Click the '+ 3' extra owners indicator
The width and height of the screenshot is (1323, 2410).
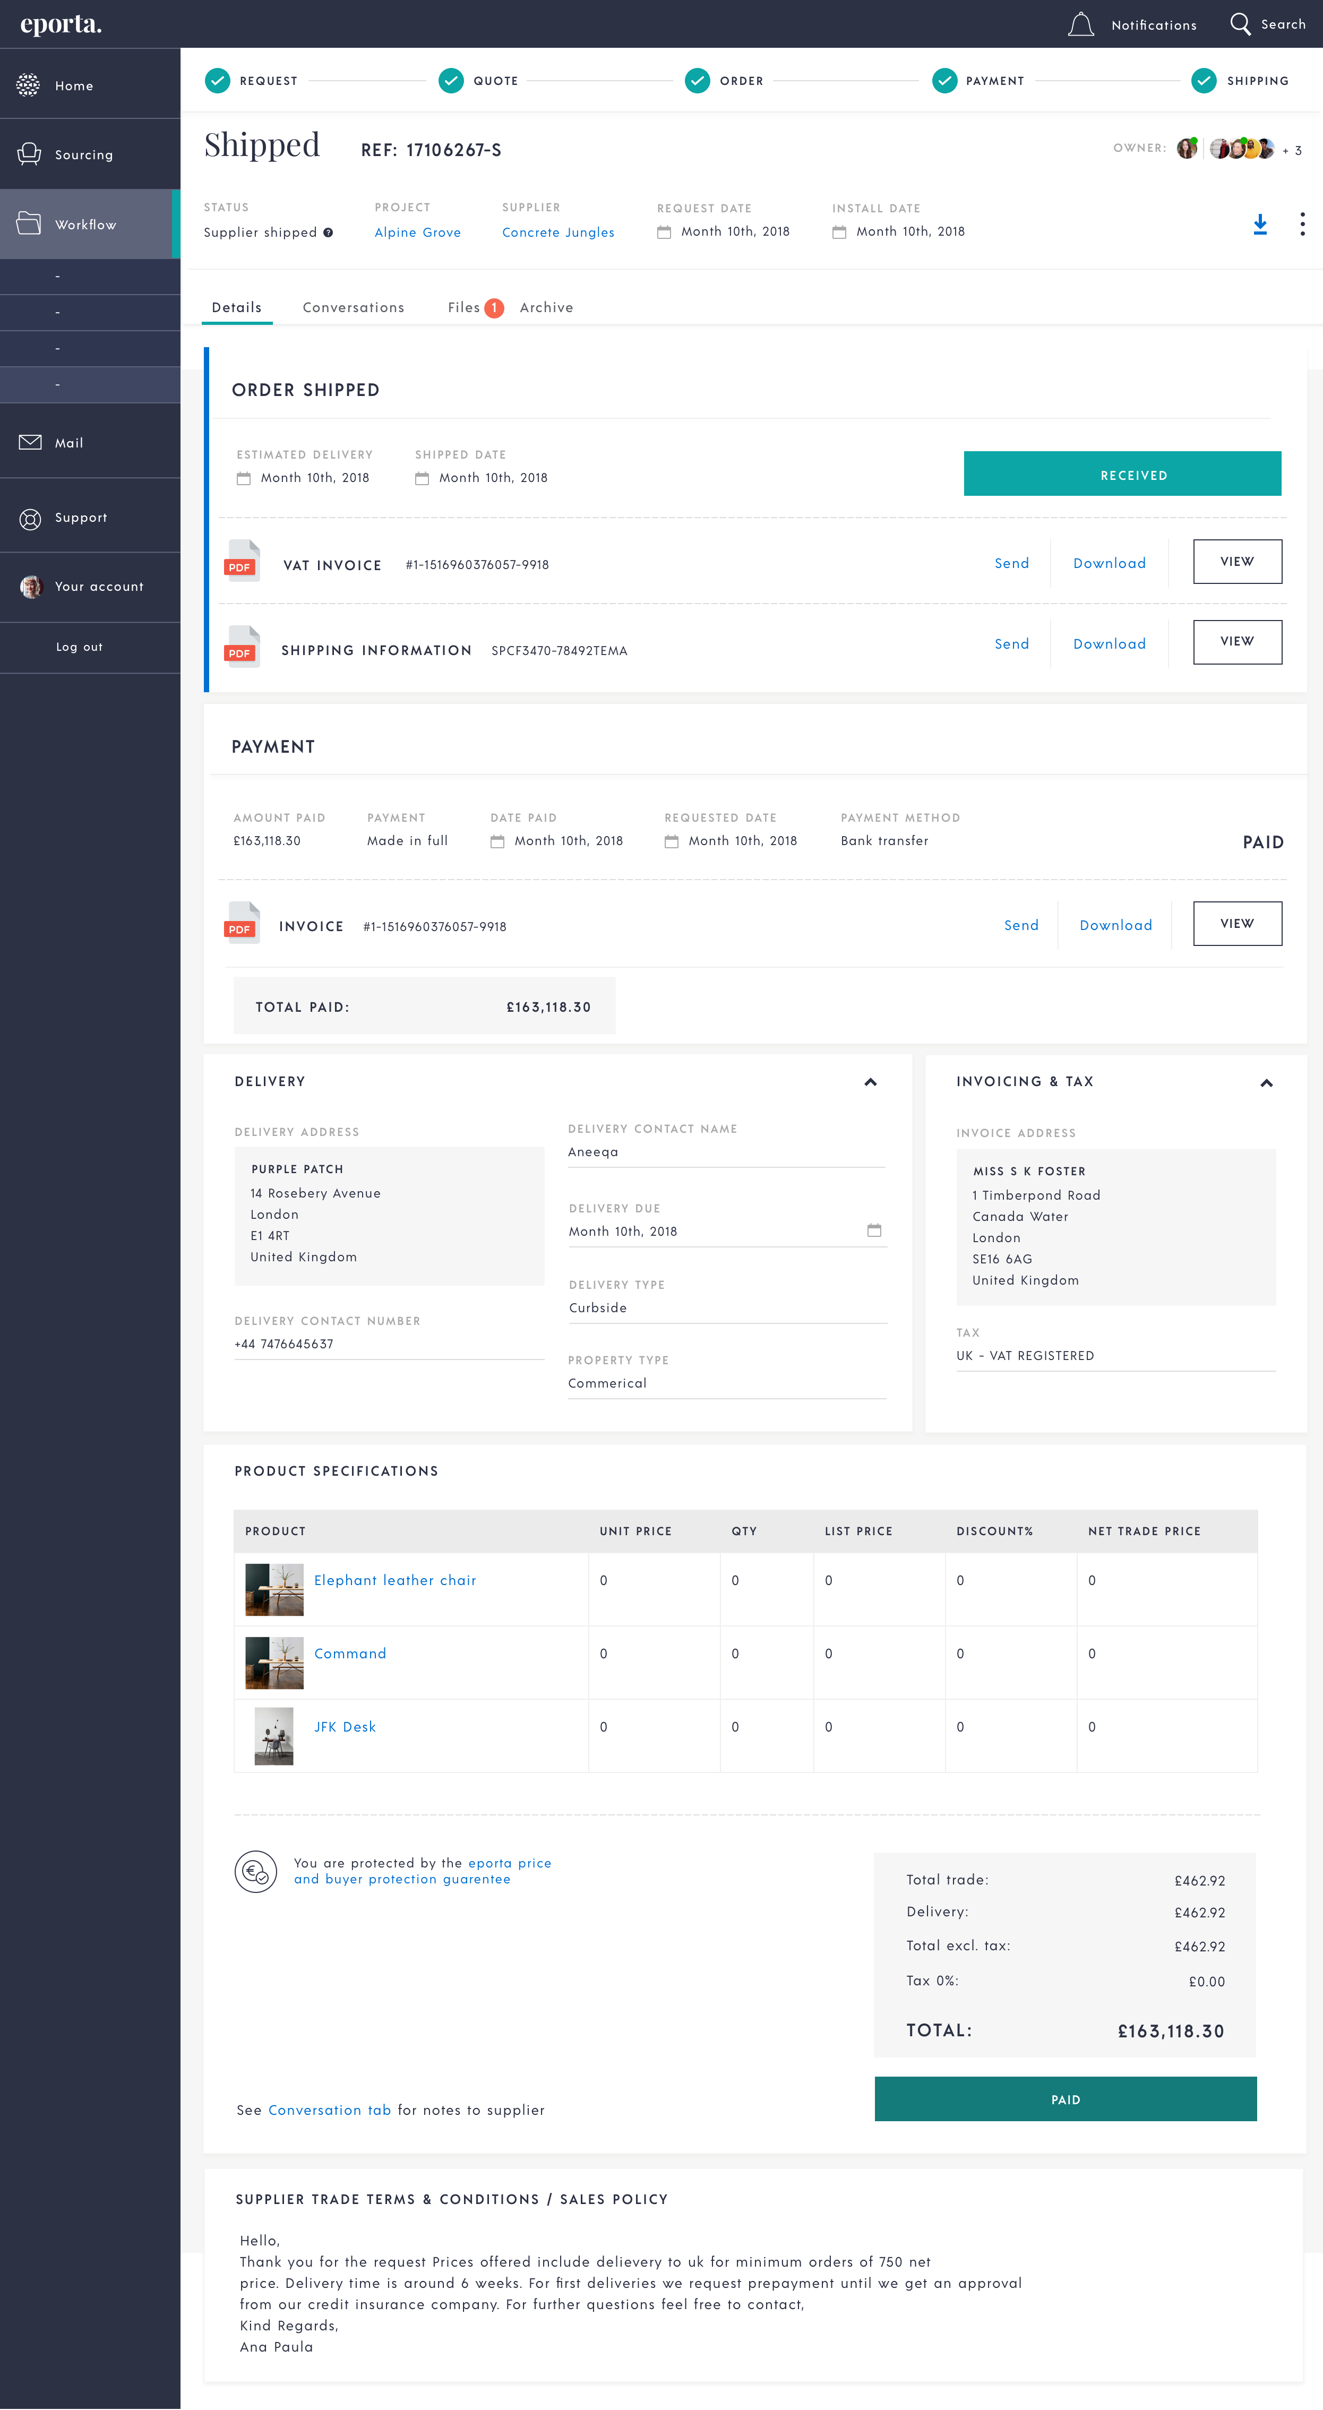tap(1292, 151)
